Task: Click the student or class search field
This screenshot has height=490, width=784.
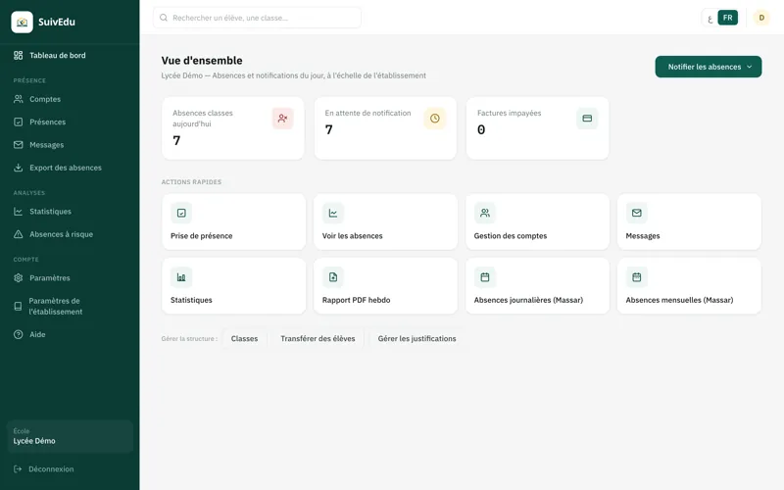Action: click(x=257, y=18)
